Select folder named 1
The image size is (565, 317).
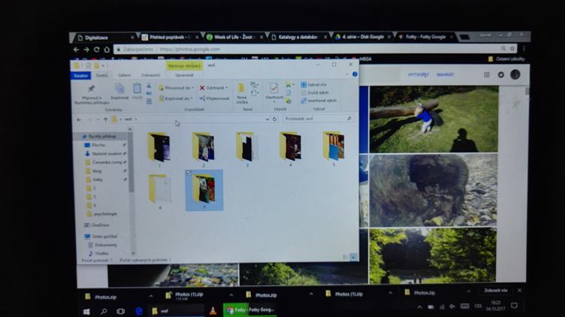pos(159,149)
